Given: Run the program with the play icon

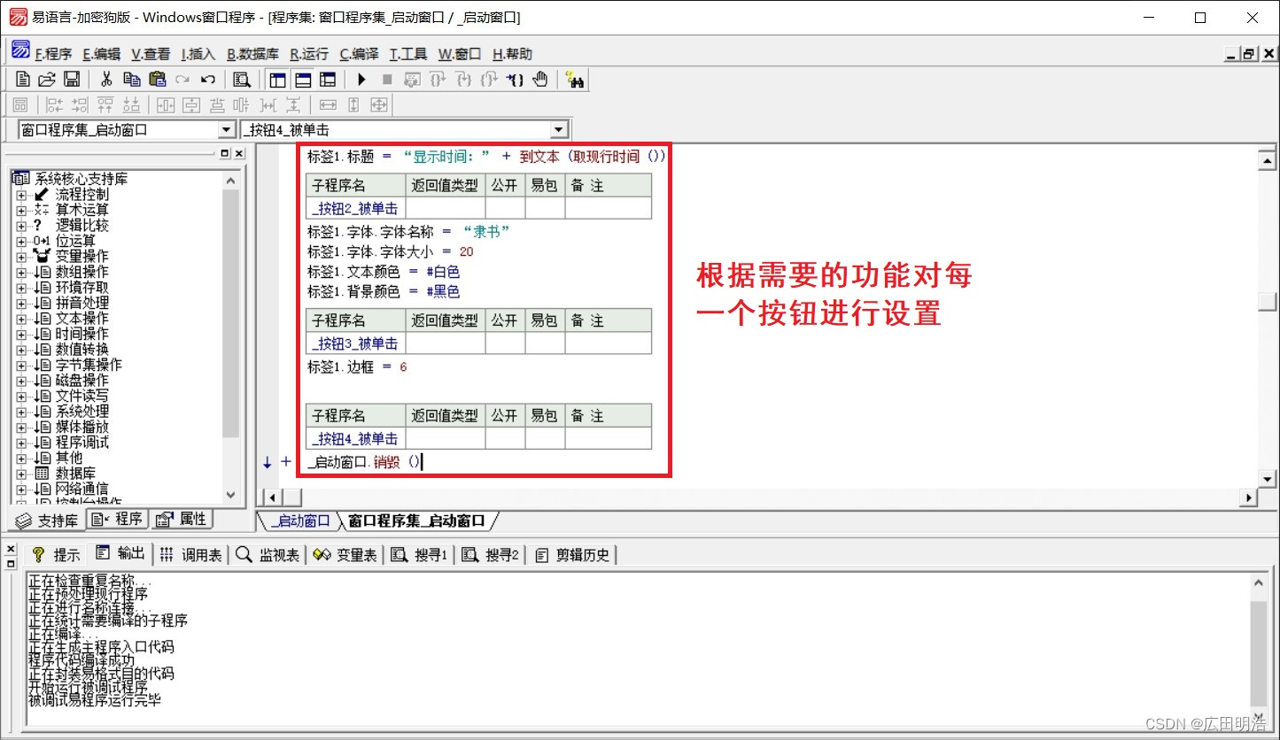Looking at the screenshot, I should (x=361, y=80).
